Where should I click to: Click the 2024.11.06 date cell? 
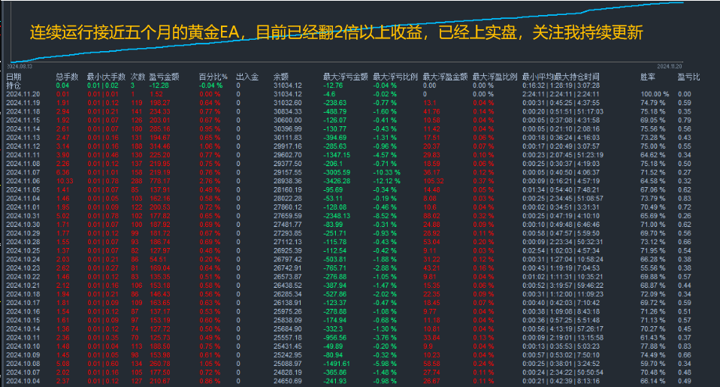23,181
